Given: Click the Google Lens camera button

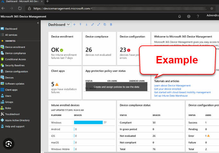Looking at the screenshot, I should pos(9,144).
